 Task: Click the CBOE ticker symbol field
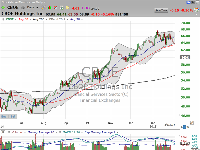click(x=13, y=7)
